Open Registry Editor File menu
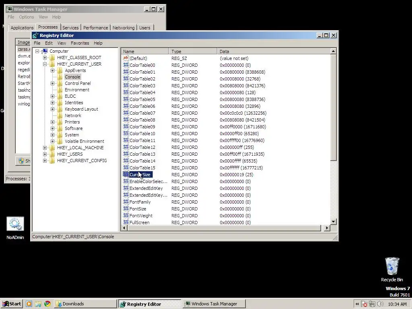412x309 pixels. tap(37, 43)
